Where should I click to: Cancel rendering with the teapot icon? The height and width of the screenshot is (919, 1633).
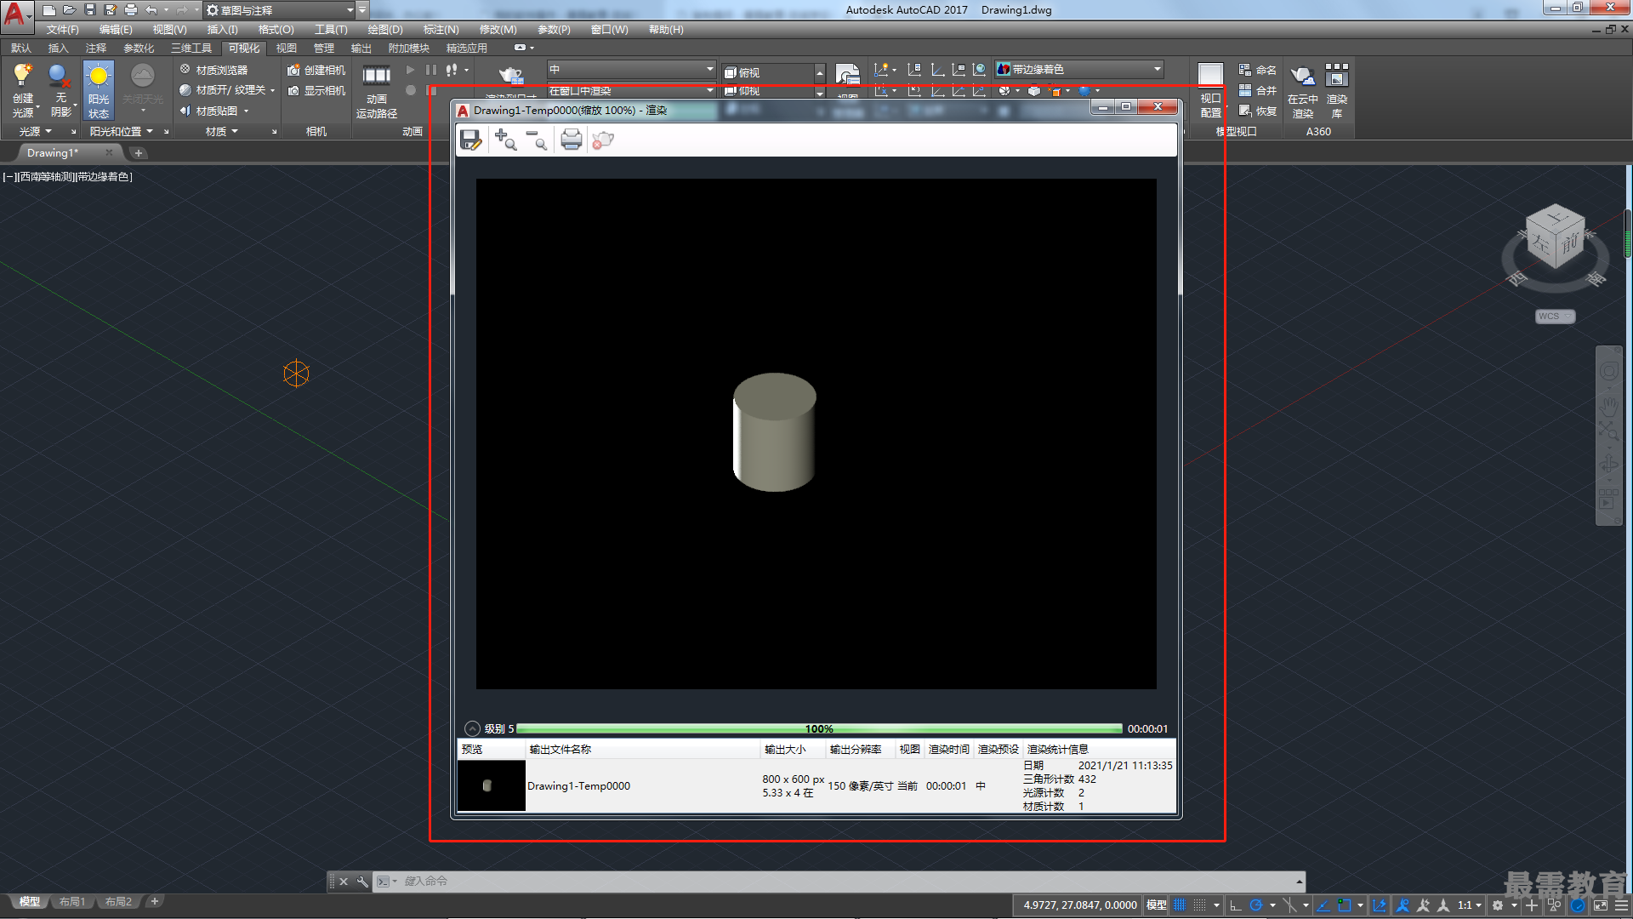pyautogui.click(x=603, y=140)
